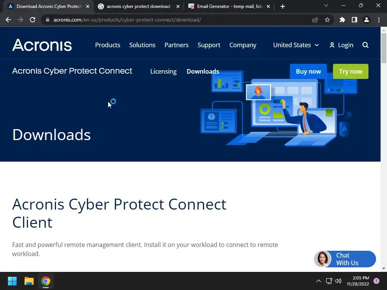The width and height of the screenshot is (387, 290).
Task: Click the Login link
Action: pos(342,45)
